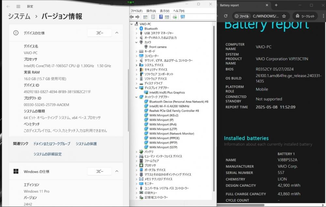The width and height of the screenshot is (326, 207).
Task: Scan for hardware changes via monitor icon
Action: coord(183,17)
